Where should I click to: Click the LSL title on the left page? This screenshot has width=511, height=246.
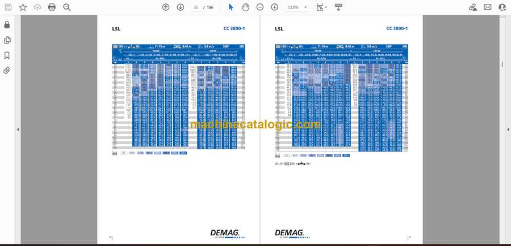(x=116, y=29)
